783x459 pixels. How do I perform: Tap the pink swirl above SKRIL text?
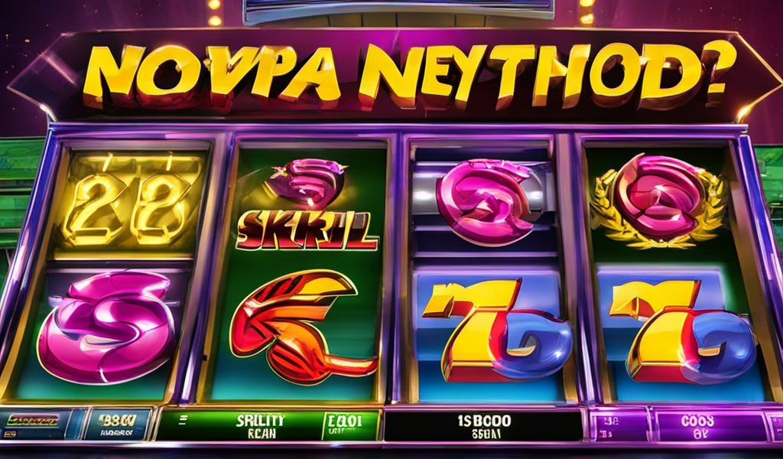tap(306, 182)
